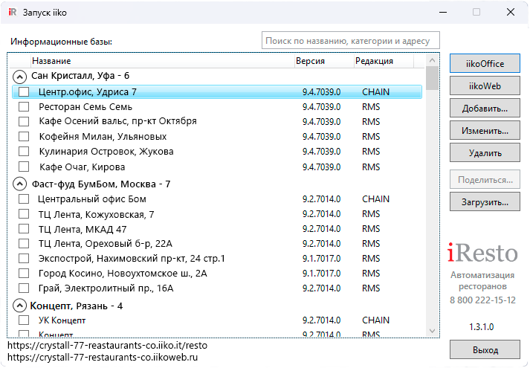Sort by Версия column header
The width and height of the screenshot is (530, 368).
pos(324,61)
